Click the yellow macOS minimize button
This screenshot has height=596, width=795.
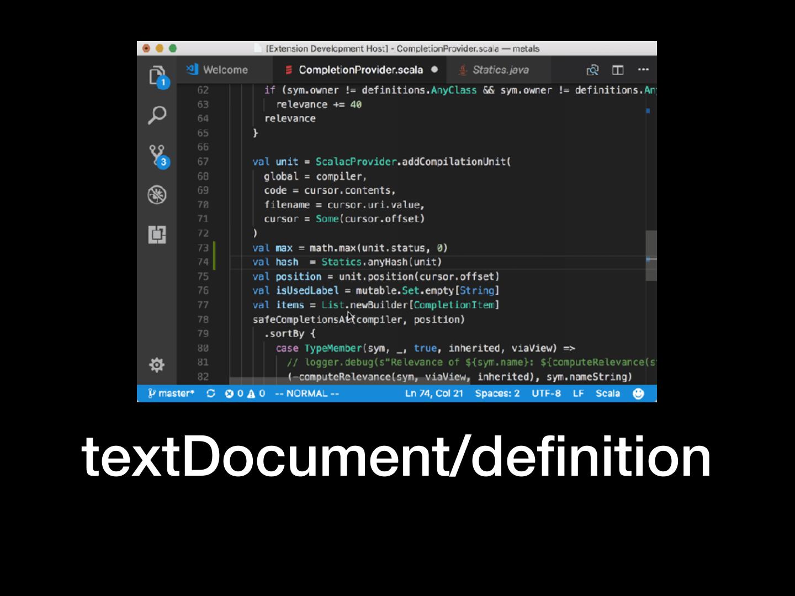click(160, 49)
